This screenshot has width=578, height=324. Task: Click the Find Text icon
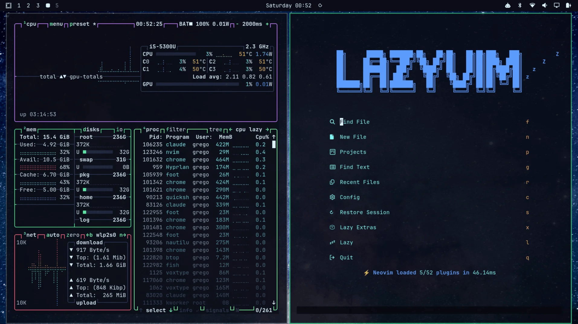(x=332, y=167)
